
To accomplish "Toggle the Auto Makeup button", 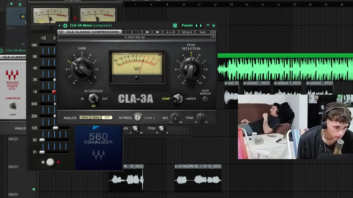I will [x=205, y=99].
